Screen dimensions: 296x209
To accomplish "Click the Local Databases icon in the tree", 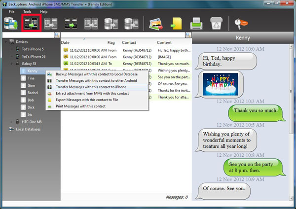I will [12, 129].
